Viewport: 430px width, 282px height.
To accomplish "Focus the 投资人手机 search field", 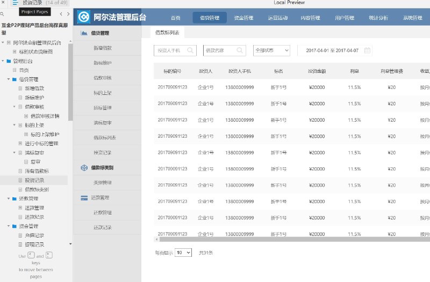I will 175,50.
